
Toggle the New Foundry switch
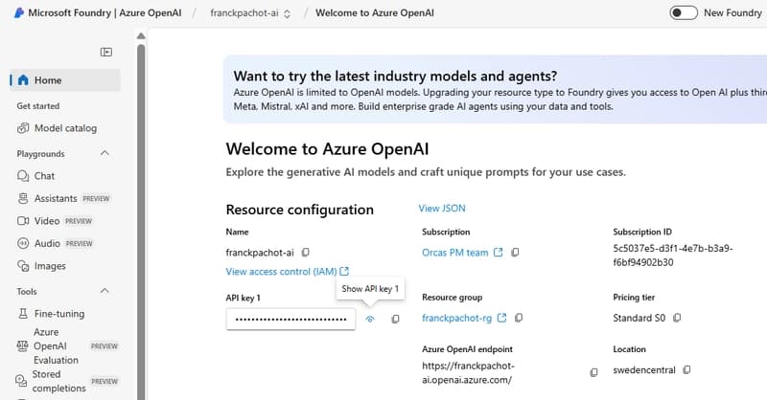(684, 12)
